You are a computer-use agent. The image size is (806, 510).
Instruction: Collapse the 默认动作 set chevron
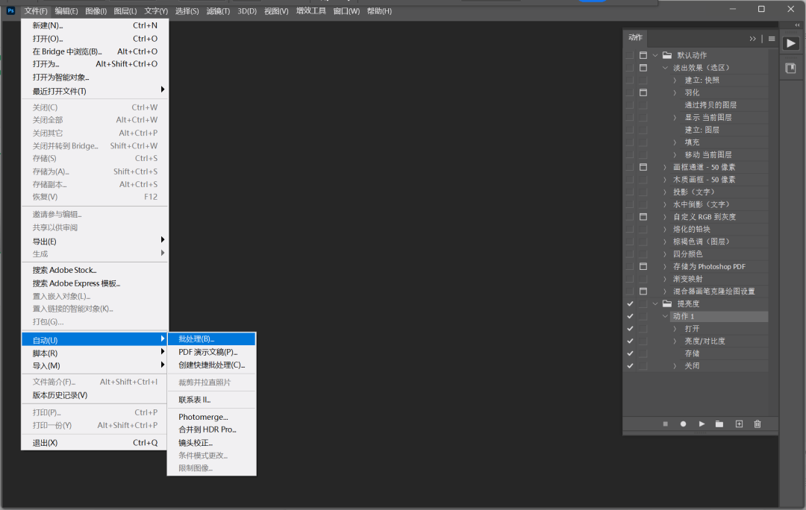point(655,55)
